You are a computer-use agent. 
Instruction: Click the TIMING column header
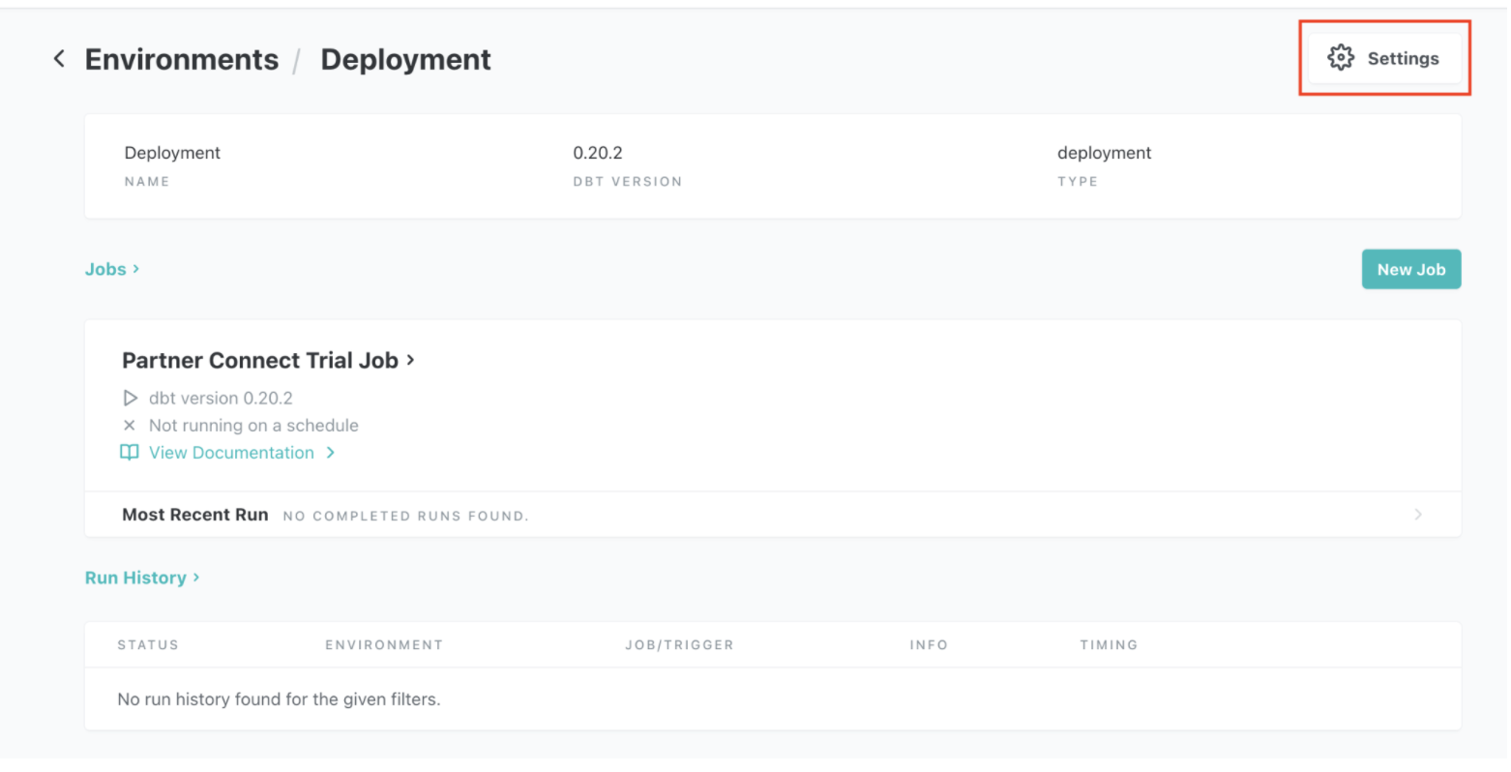[1109, 645]
